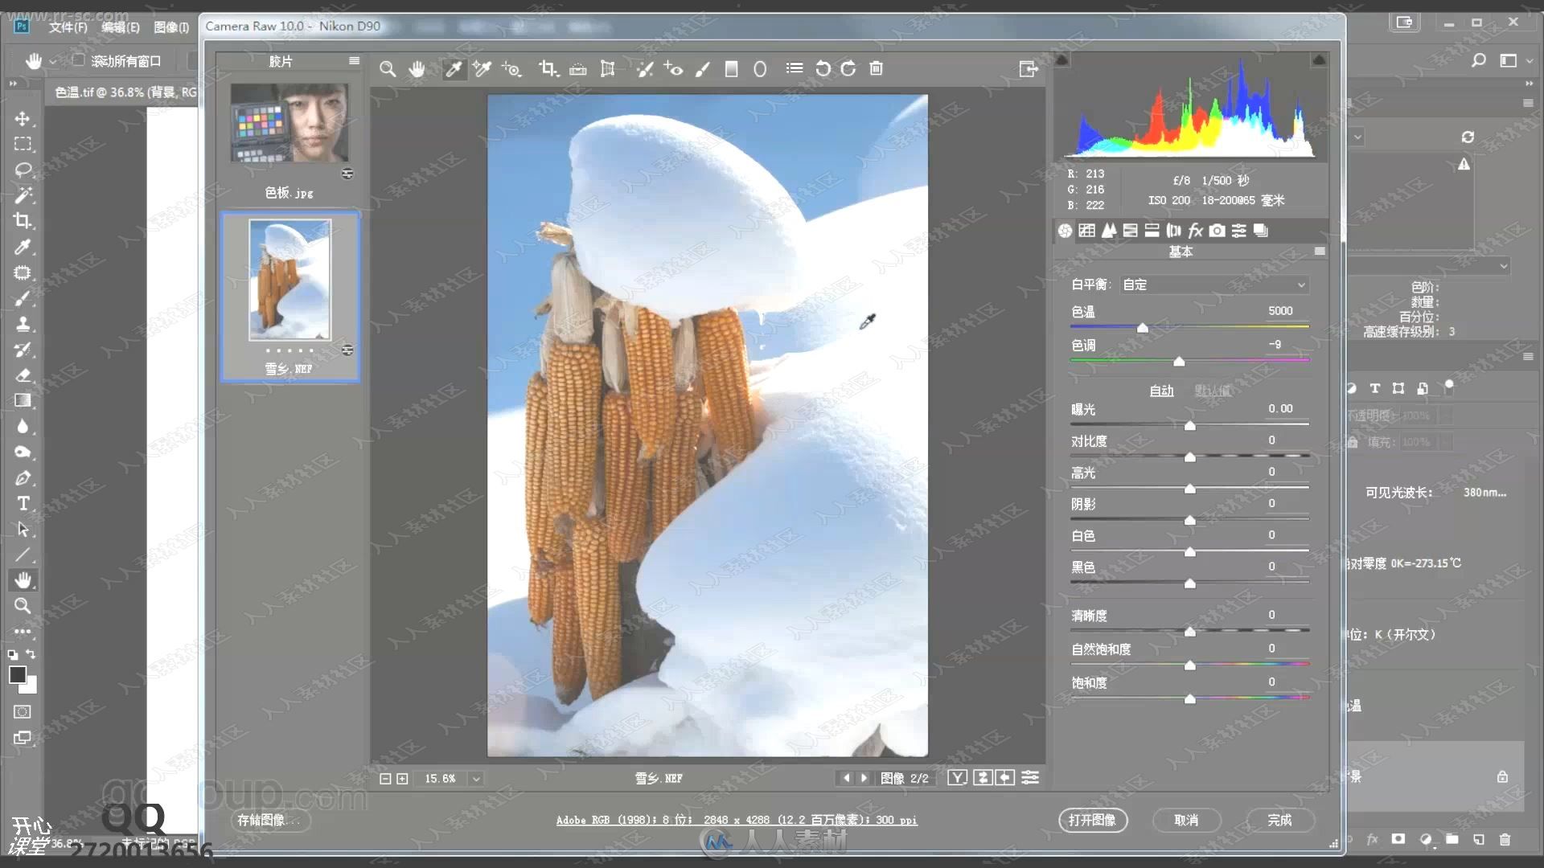Select the White Balance eyedropper tool
Screen dimensions: 1544x868
(454, 69)
